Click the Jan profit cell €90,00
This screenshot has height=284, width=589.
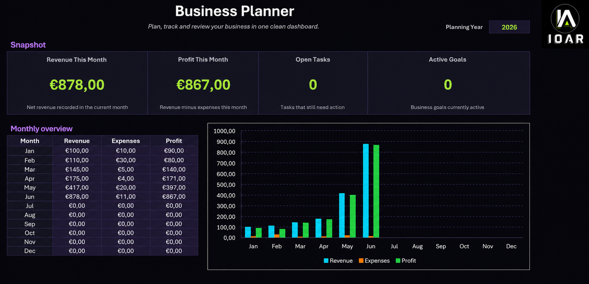pyautogui.click(x=174, y=151)
